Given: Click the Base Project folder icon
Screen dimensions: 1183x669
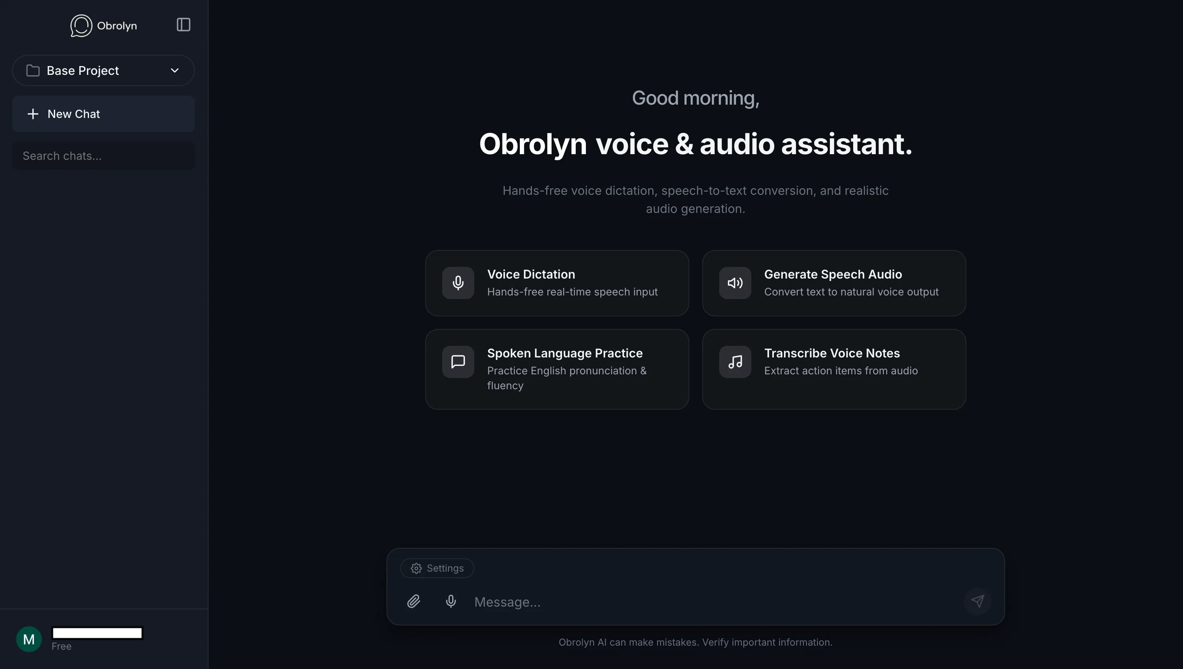Looking at the screenshot, I should [x=33, y=70].
